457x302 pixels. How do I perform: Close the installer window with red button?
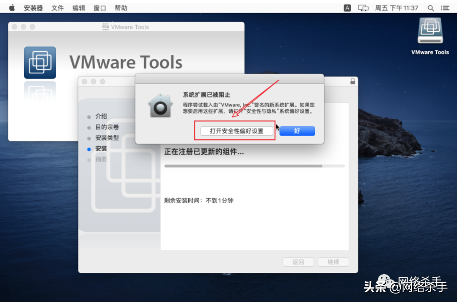coord(85,82)
